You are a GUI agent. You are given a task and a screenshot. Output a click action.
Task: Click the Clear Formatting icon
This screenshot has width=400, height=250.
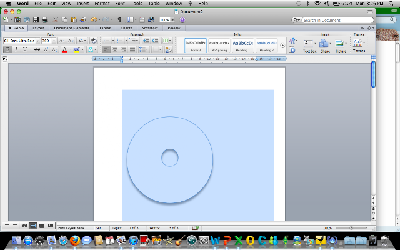point(94,41)
